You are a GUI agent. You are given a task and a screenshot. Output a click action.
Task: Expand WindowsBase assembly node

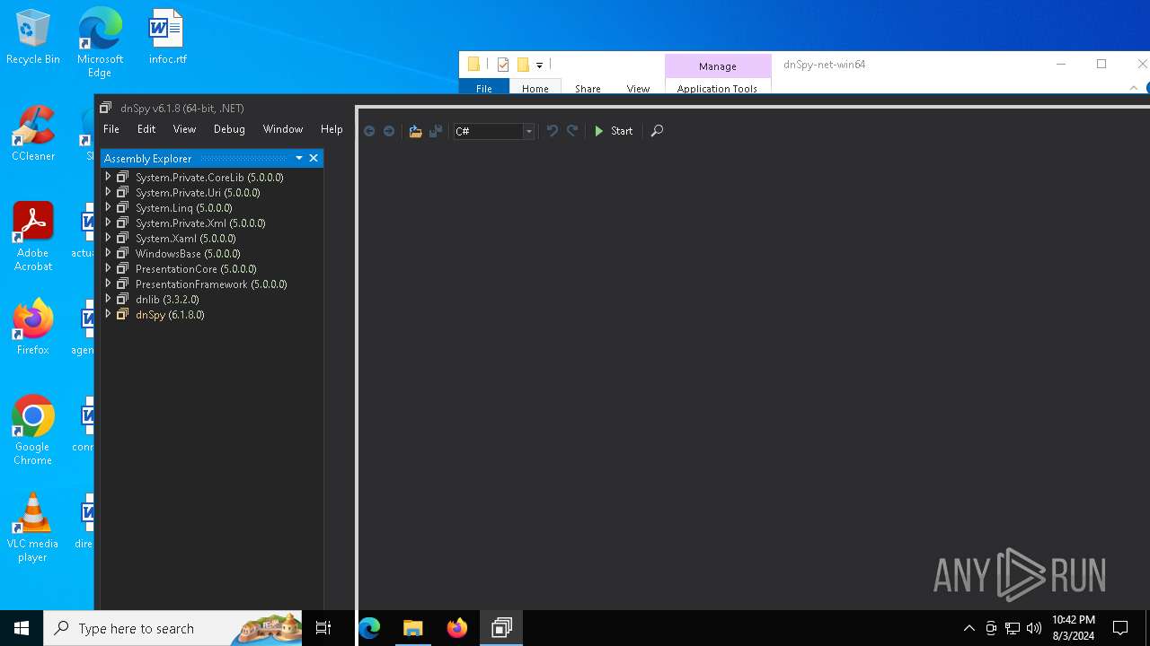[x=108, y=253]
